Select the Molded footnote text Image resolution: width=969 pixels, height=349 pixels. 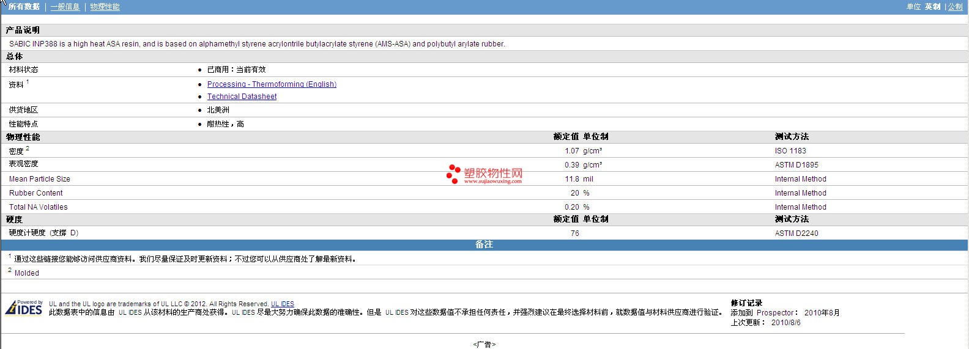[27, 273]
